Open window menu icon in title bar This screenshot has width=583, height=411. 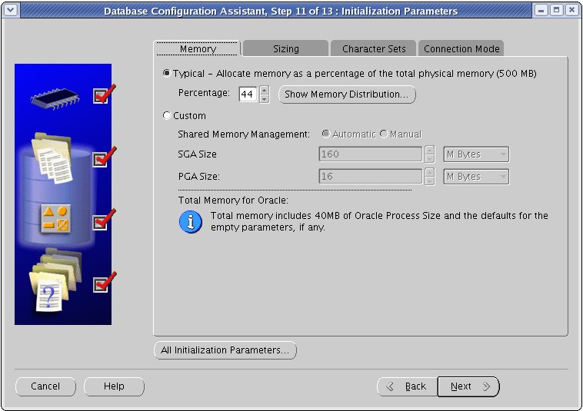(x=11, y=11)
